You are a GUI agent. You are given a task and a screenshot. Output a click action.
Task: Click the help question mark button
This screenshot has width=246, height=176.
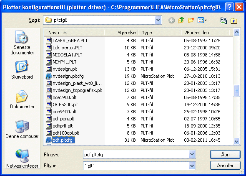229,7
